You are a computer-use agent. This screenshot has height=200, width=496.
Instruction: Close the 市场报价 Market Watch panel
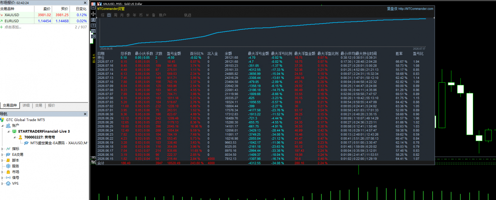coord(85,2)
